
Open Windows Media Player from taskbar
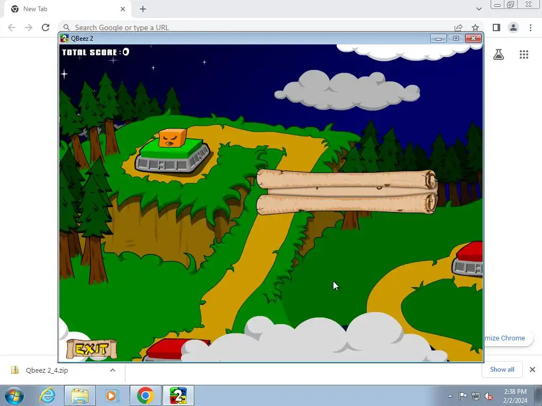(x=112, y=395)
